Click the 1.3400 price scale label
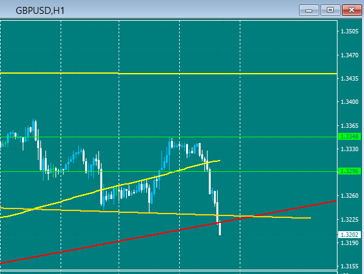Image resolution: width=364 pixels, height=274 pixels. pyautogui.click(x=349, y=102)
